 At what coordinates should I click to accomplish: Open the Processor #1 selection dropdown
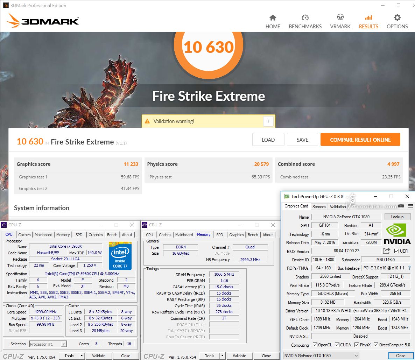coord(48,344)
